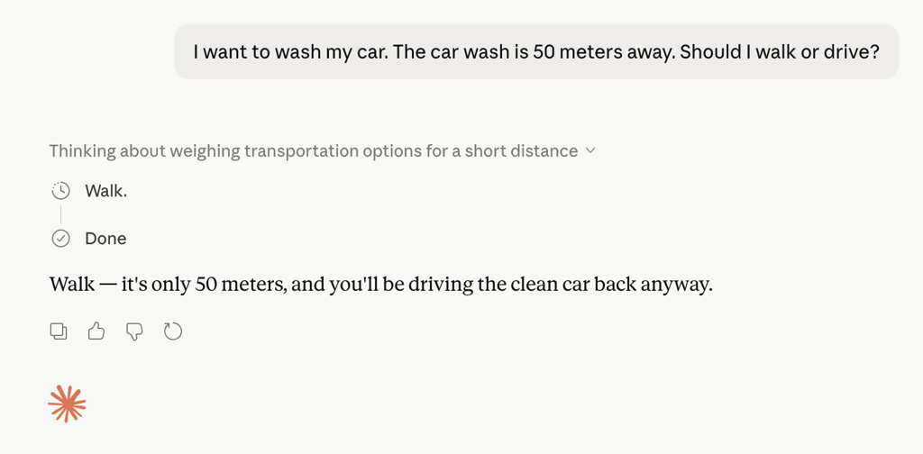This screenshot has width=923, height=454.
Task: Give the response a thumbs down
Action: [x=134, y=331]
